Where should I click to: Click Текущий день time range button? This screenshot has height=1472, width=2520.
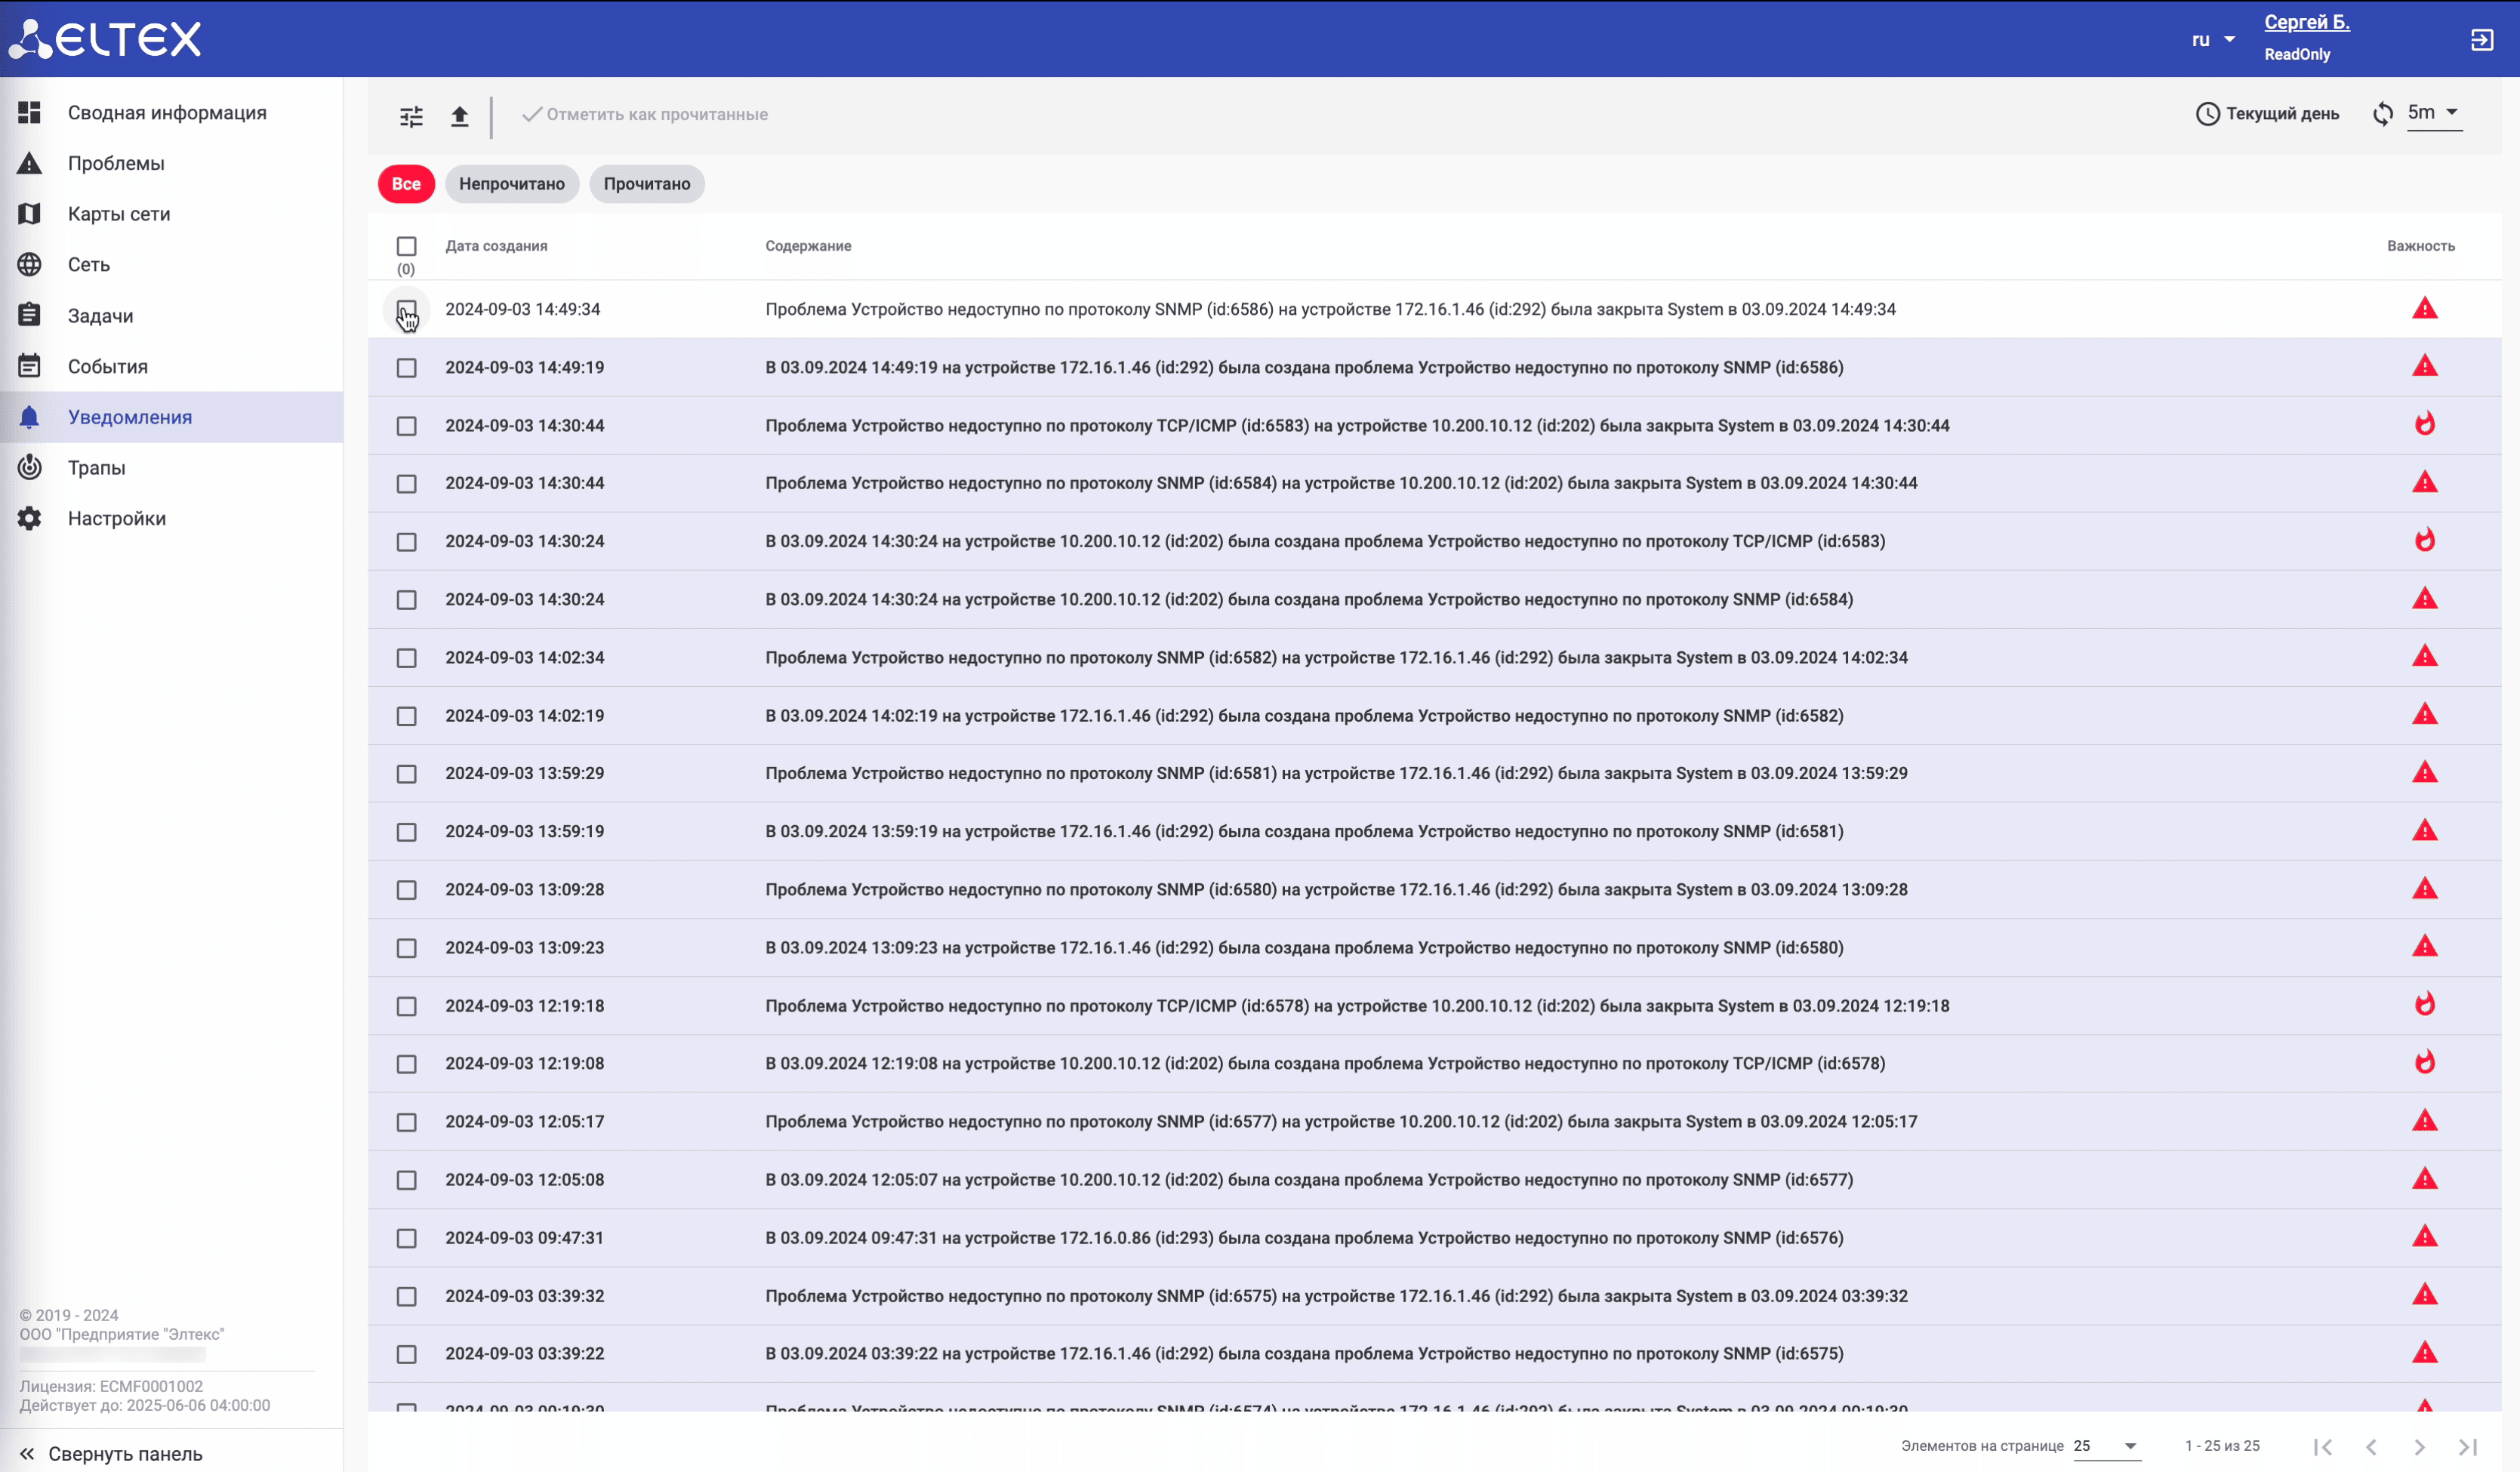[2267, 114]
